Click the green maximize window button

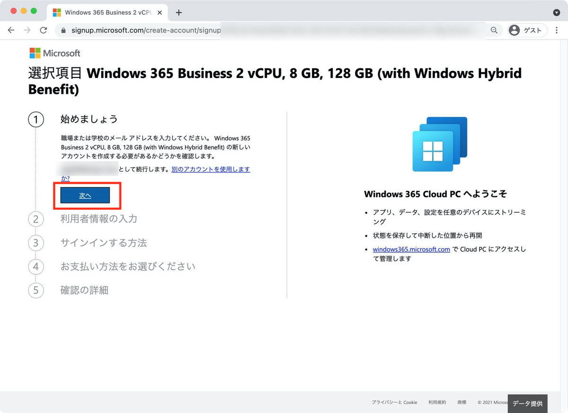coord(33,11)
